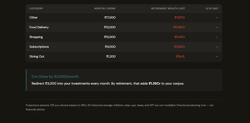250x123 pixels.
Task: Click the bold ₹1.35Cr corpus figure
Action: (x=154, y=83)
